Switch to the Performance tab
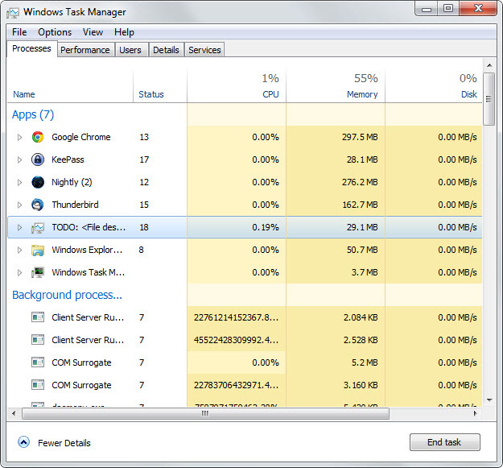 85,50
